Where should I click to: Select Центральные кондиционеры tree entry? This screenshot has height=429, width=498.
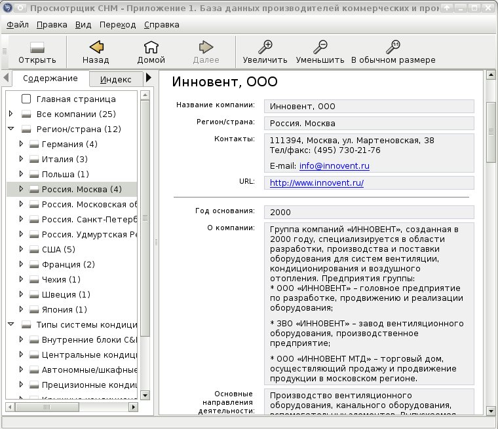point(90,355)
